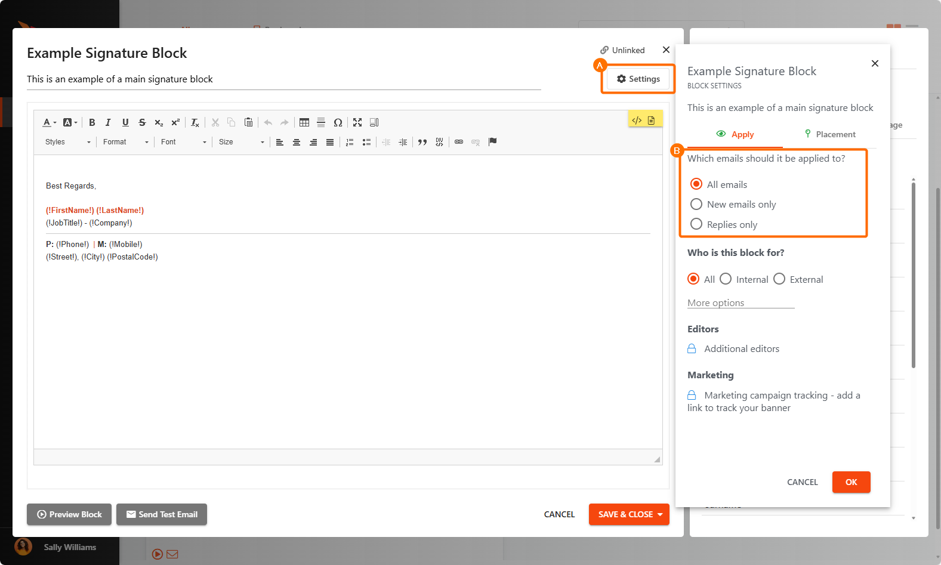
Task: Select the 'Replies only' radio button
Action: click(x=696, y=224)
